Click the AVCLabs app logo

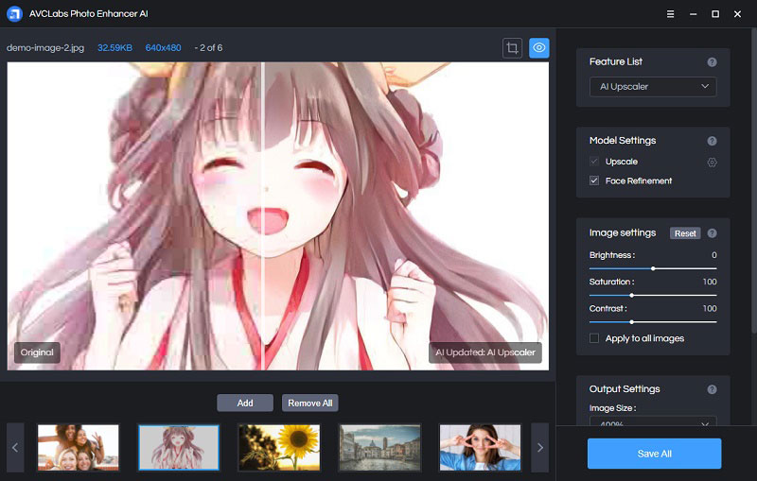pyautogui.click(x=14, y=14)
